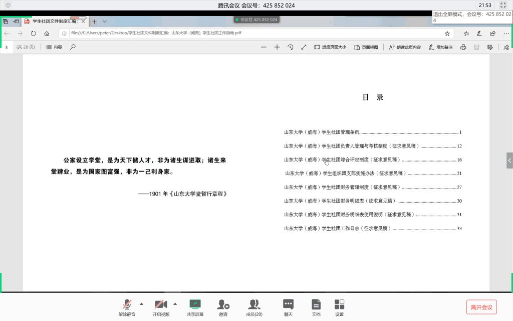This screenshot has width=513, height=321.
Task: Click the PDF zoom in plus icon
Action: tap(277, 47)
